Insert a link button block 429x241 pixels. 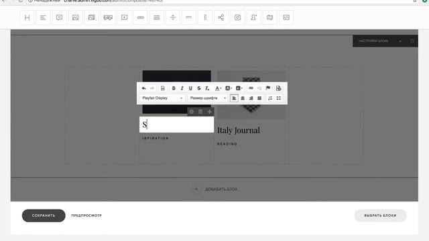pos(140,17)
